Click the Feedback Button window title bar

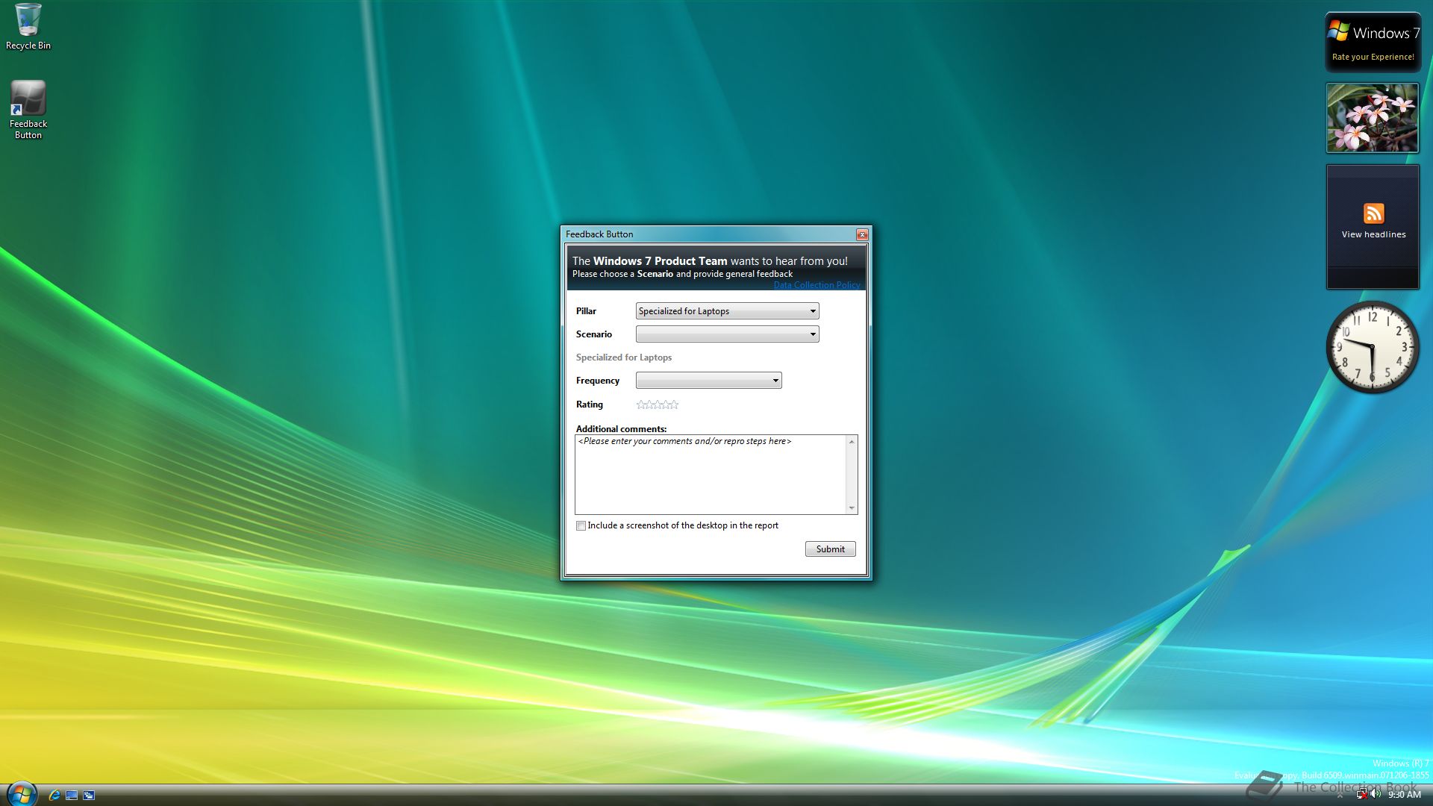coord(709,234)
